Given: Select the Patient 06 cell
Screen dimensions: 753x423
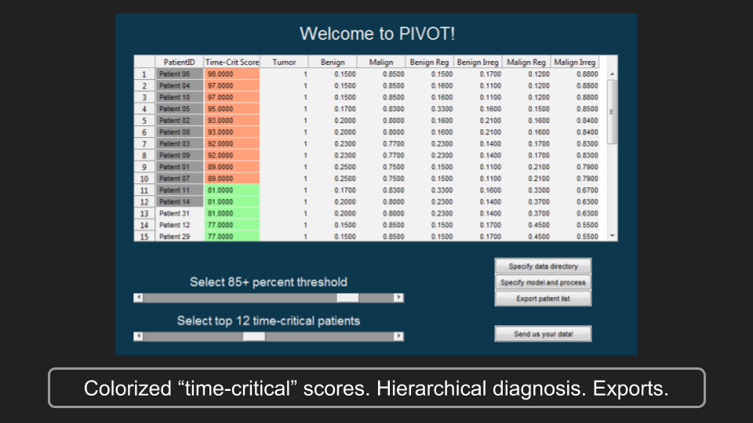Looking at the screenshot, I should click(180, 74).
